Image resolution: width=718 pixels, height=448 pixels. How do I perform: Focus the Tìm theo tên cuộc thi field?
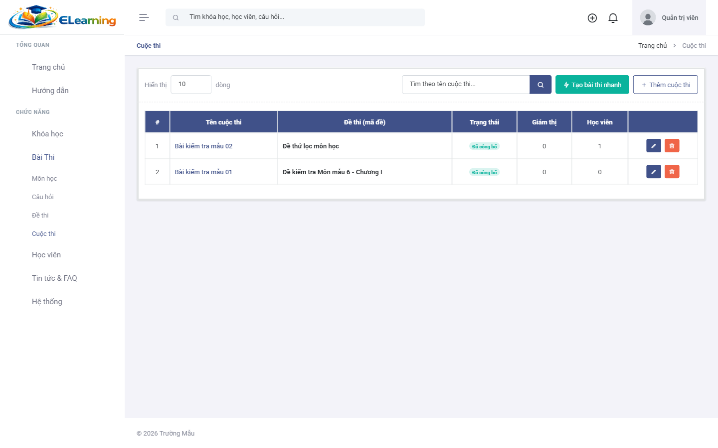pyautogui.click(x=466, y=85)
